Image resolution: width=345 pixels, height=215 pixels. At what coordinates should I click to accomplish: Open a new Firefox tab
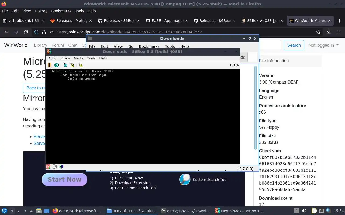pyautogui.click(x=339, y=21)
